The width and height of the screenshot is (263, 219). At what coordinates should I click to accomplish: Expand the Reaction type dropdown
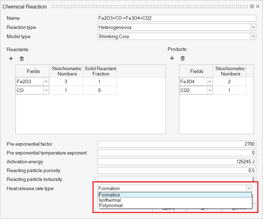253,27
